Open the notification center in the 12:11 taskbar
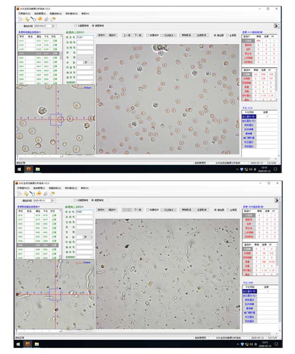 276,344
